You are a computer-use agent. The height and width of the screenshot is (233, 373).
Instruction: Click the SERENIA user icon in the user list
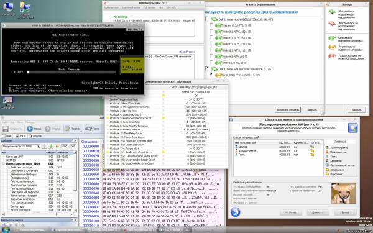(x=236, y=147)
